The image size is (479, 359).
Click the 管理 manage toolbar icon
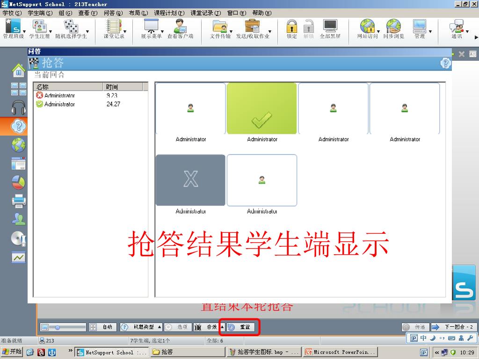[x=420, y=29]
